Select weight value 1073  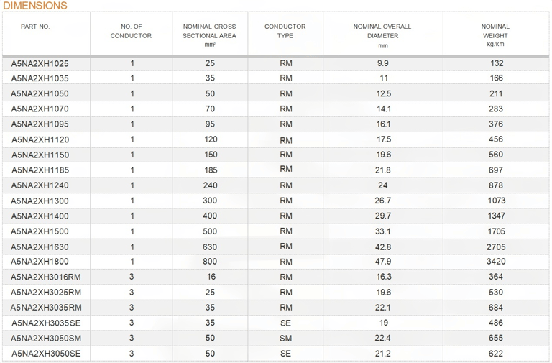point(497,201)
